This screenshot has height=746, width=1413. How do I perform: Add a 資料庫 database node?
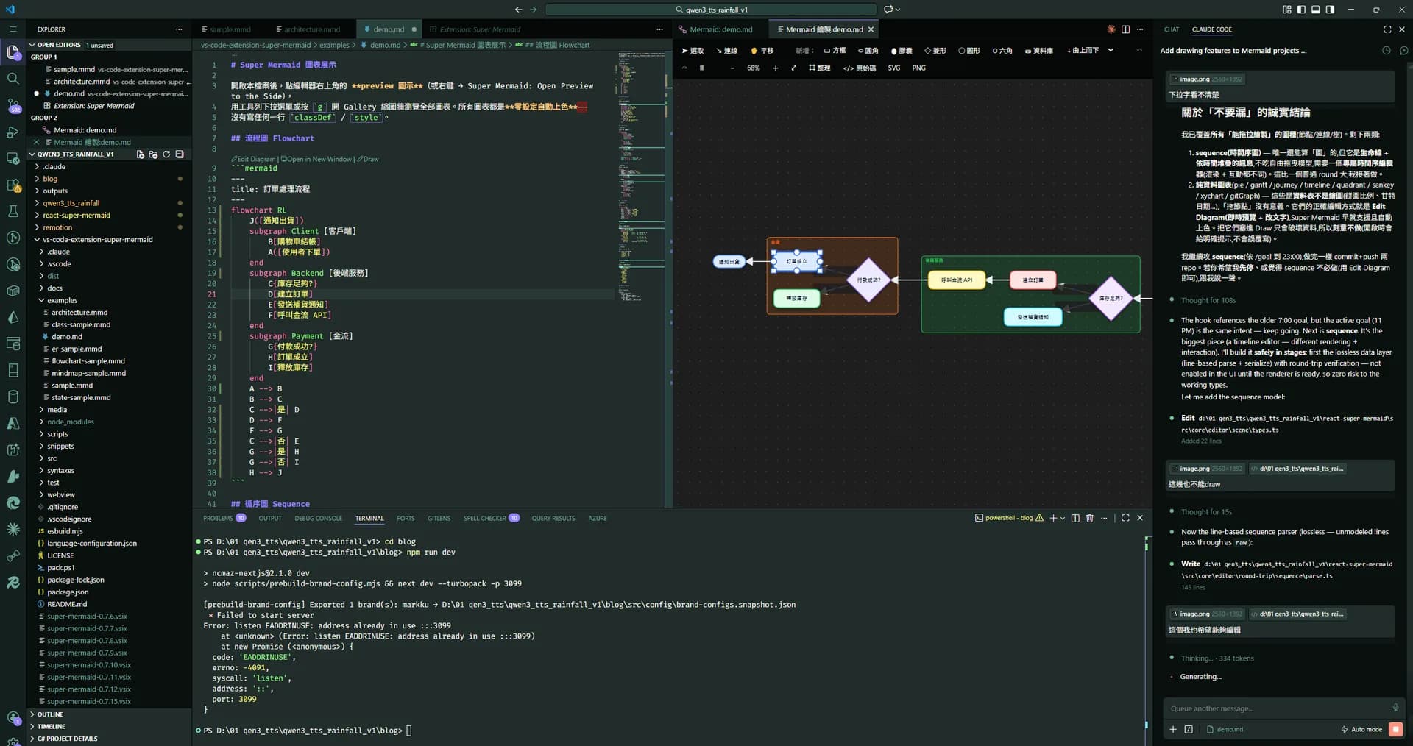(x=1039, y=51)
